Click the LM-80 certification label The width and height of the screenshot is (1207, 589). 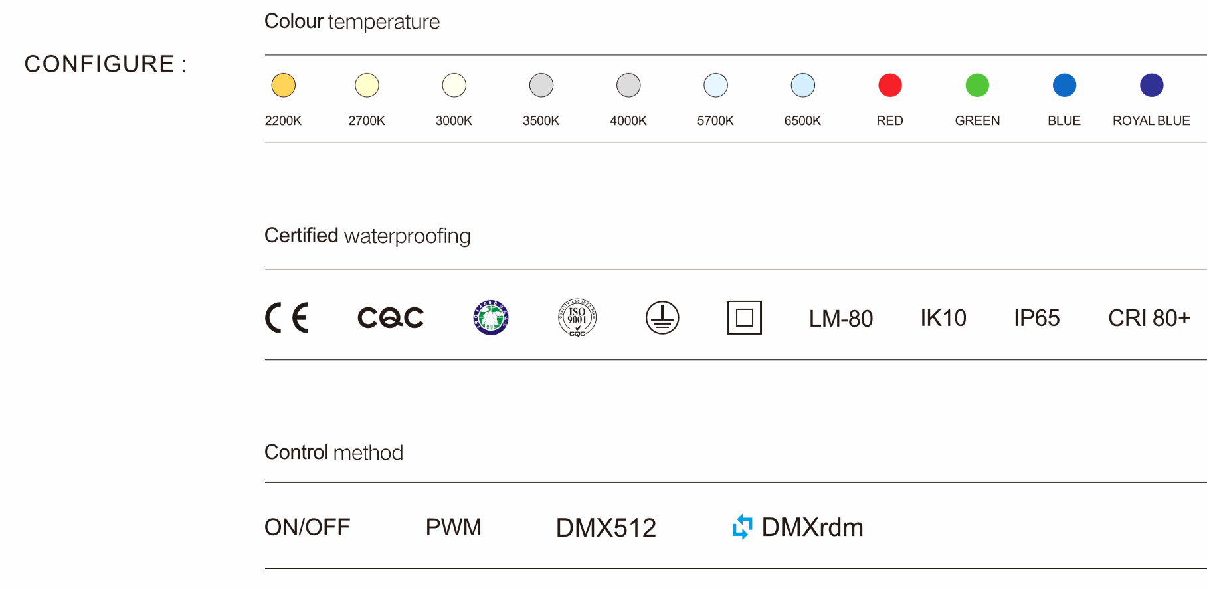pyautogui.click(x=841, y=319)
